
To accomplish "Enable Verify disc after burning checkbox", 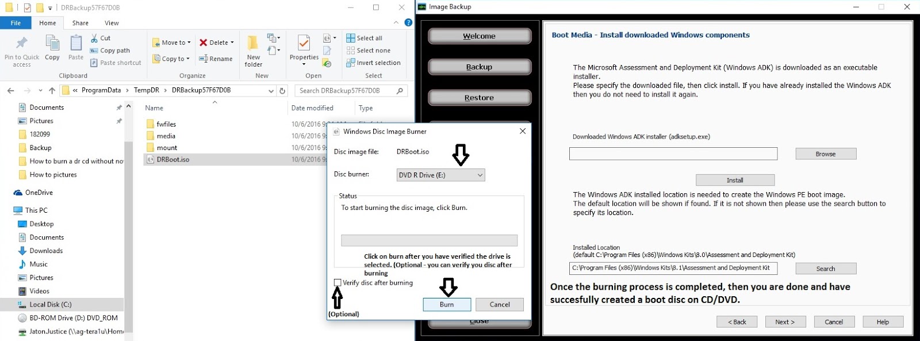I will pos(338,283).
